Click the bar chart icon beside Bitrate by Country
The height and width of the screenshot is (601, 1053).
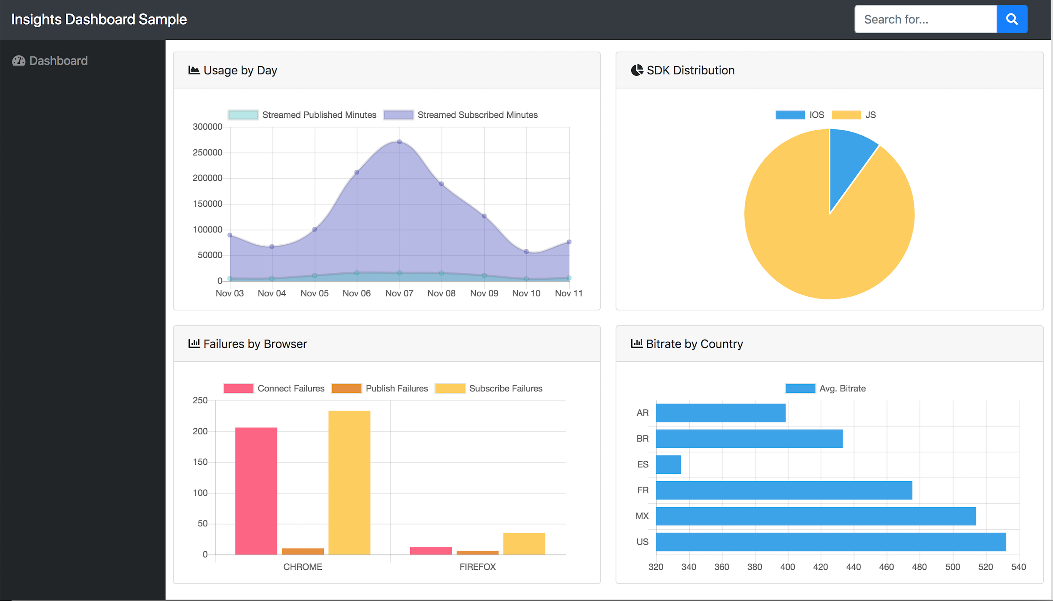(x=637, y=344)
